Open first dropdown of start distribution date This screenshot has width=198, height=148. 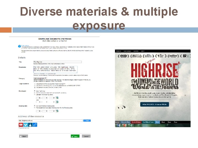point(38,98)
